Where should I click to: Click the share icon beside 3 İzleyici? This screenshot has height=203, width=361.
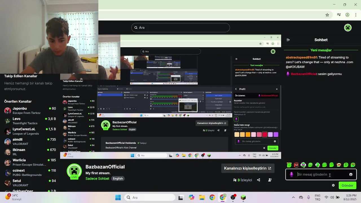[x=259, y=180]
